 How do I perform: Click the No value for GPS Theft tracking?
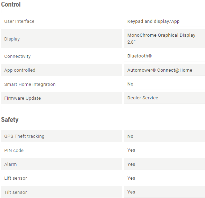[x=130, y=136]
